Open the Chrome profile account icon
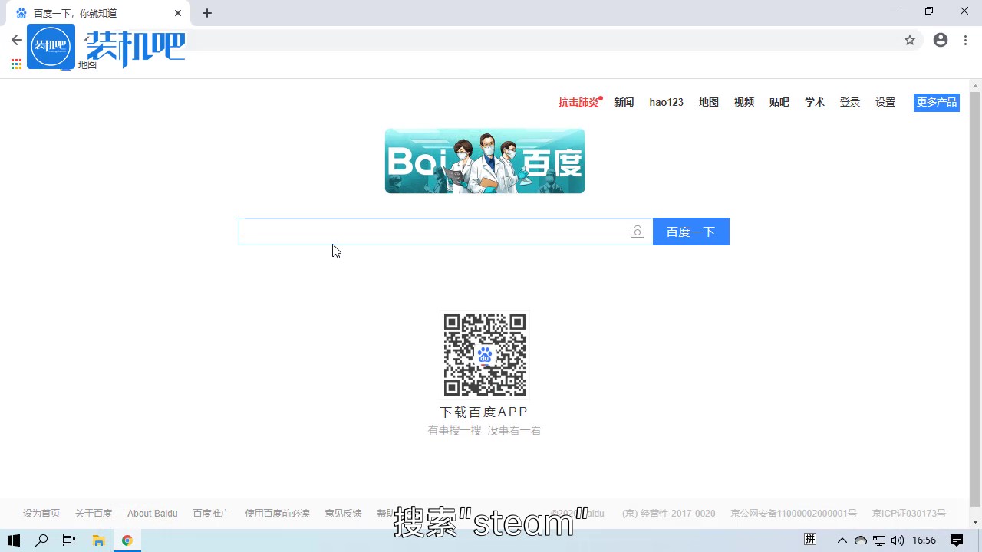The height and width of the screenshot is (552, 982). point(941,40)
